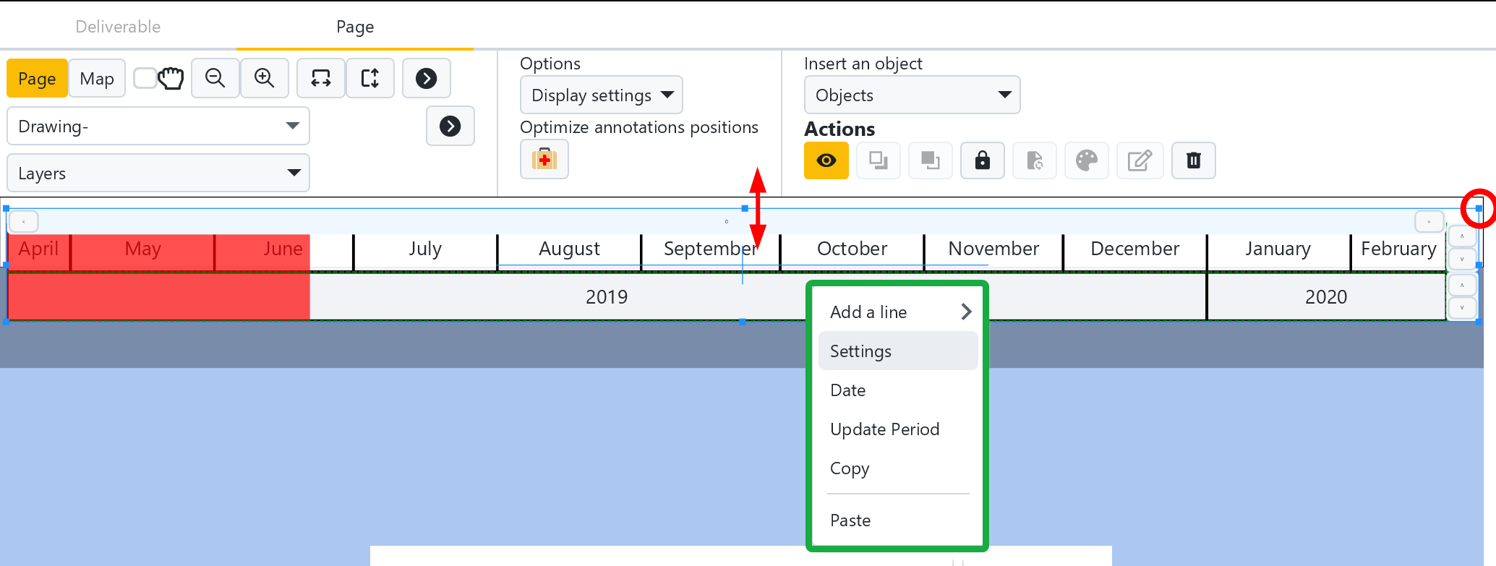Screen dimensions: 1496x566
Task: Toggle the eye visibility action button
Action: (826, 160)
